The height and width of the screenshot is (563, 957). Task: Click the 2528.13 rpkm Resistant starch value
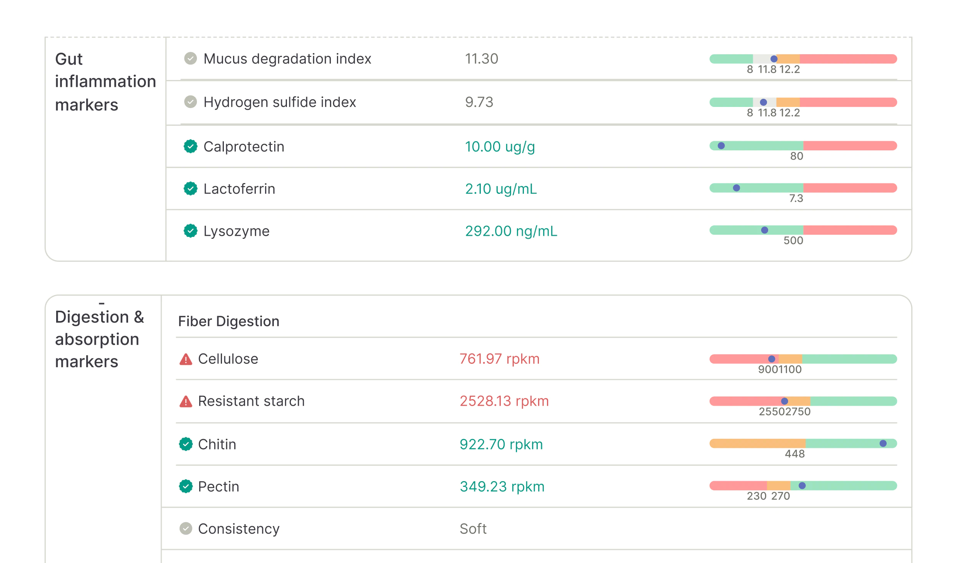505,401
